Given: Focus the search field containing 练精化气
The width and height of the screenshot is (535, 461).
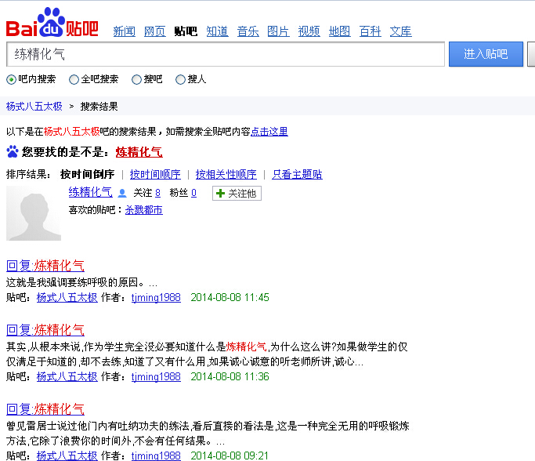Looking at the screenshot, I should point(226,54).
